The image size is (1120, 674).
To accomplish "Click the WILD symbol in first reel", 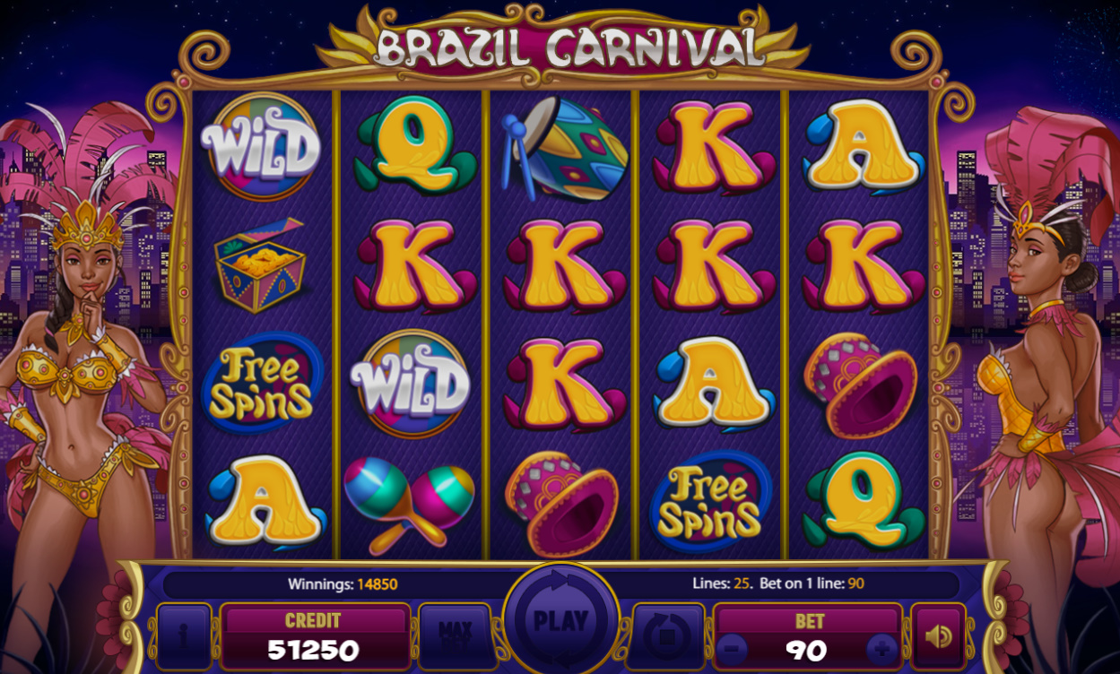I will tap(260, 147).
